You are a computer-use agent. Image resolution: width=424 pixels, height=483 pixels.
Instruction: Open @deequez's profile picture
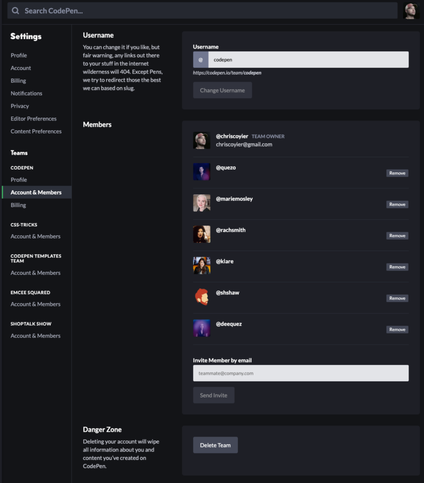202,328
